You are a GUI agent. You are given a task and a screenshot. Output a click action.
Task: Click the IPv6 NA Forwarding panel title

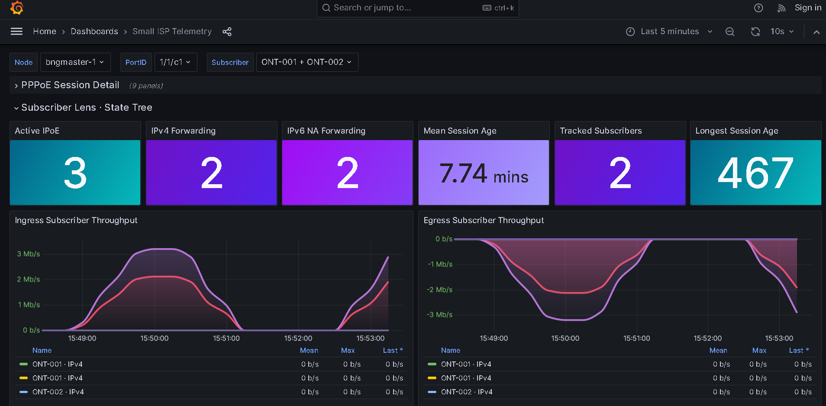point(326,131)
